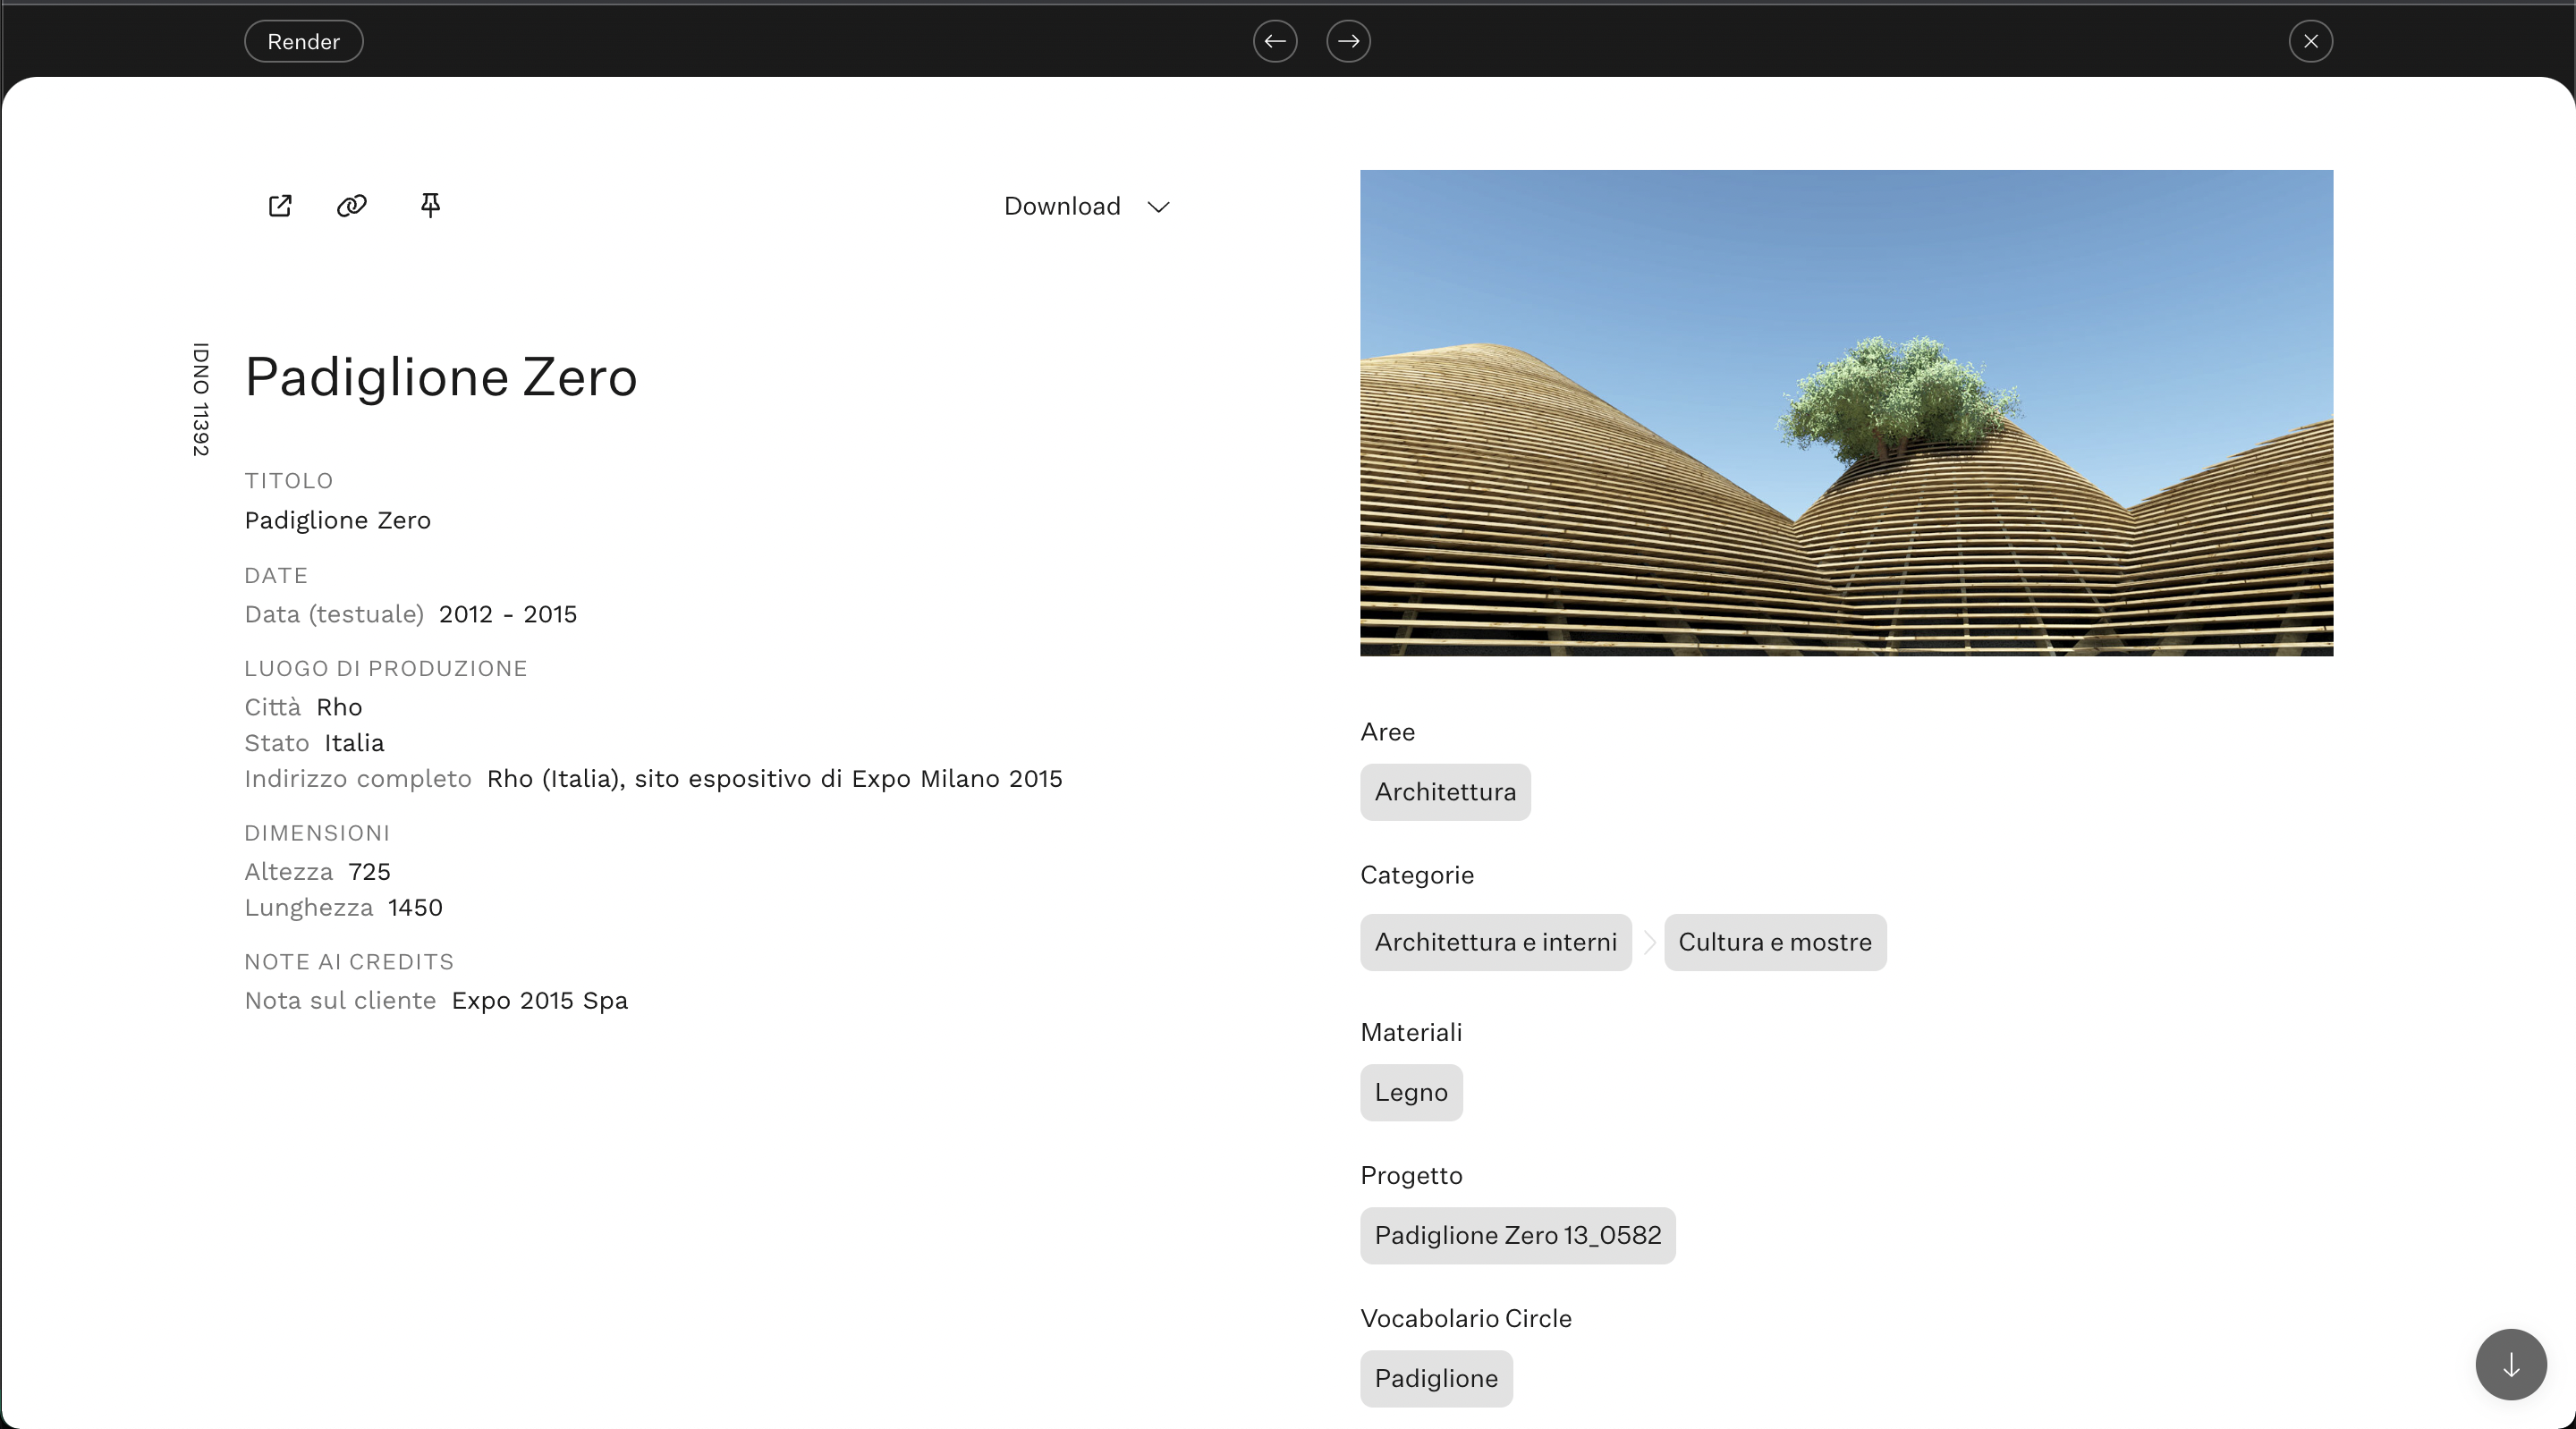The height and width of the screenshot is (1429, 2576).
Task: Click the Padiglione Zero heading
Action: 441,378
